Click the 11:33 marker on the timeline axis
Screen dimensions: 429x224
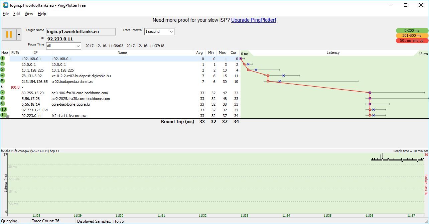pos(244,216)
